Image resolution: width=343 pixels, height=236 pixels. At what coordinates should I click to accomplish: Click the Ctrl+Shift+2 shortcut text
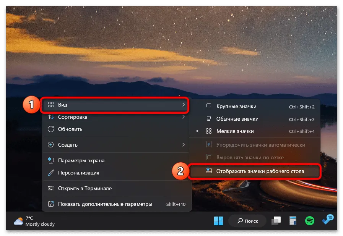(302, 107)
